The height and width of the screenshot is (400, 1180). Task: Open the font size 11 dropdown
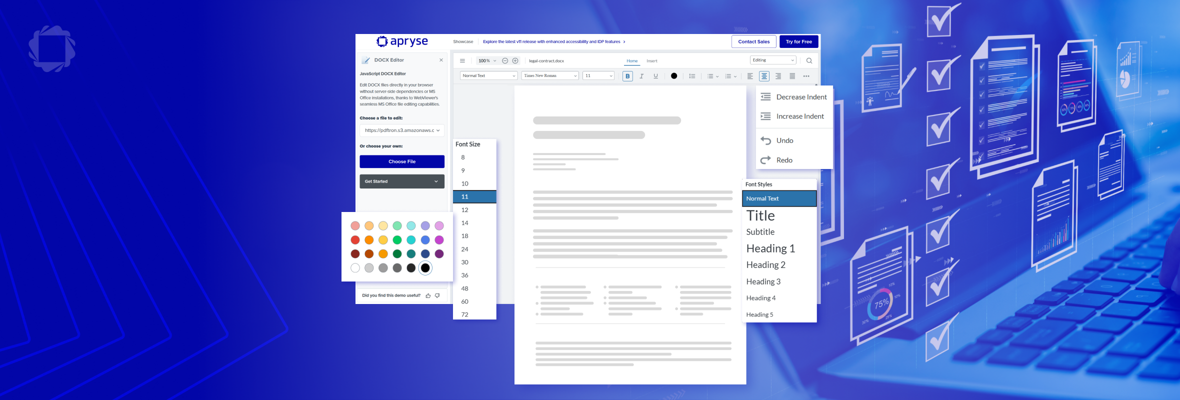598,75
